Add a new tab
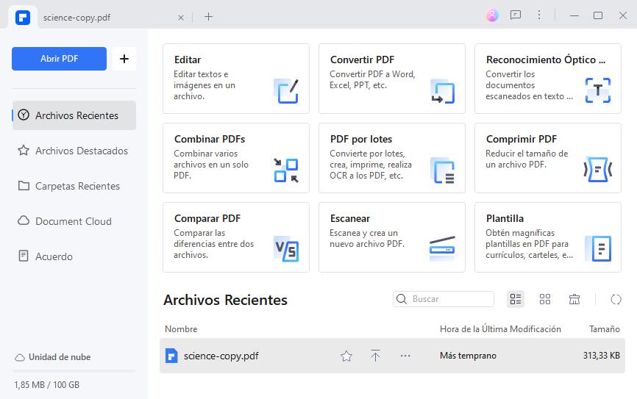Viewport: 637px width, 399px height. click(209, 16)
